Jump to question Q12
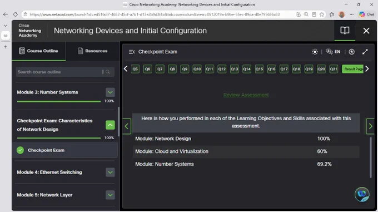Image resolution: width=378 pixels, height=212 pixels. coord(222,69)
